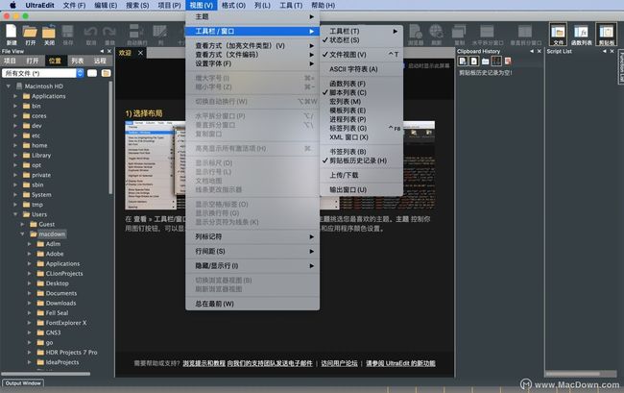Viewport: 624px width, 393px height.
Task: Click the auto-hide arrow on Script List panel
Action: click(x=605, y=51)
